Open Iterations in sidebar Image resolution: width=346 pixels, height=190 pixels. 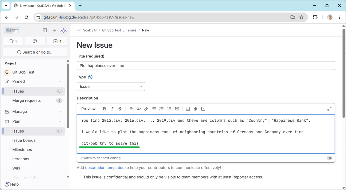pyautogui.click(x=34, y=159)
